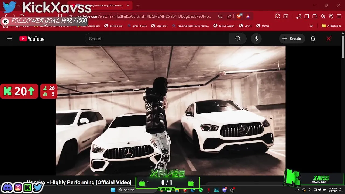Viewport: 345px width, 194px height.
Task: Open the YouTube guide hamburger menu
Action: (10, 39)
